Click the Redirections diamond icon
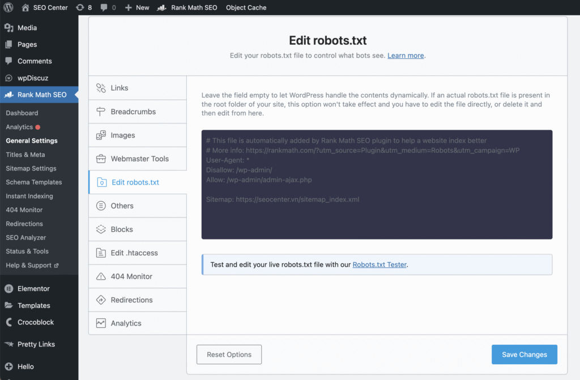The image size is (580, 380). (101, 300)
